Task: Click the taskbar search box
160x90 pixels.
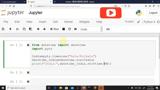Action: click(x=26, y=88)
